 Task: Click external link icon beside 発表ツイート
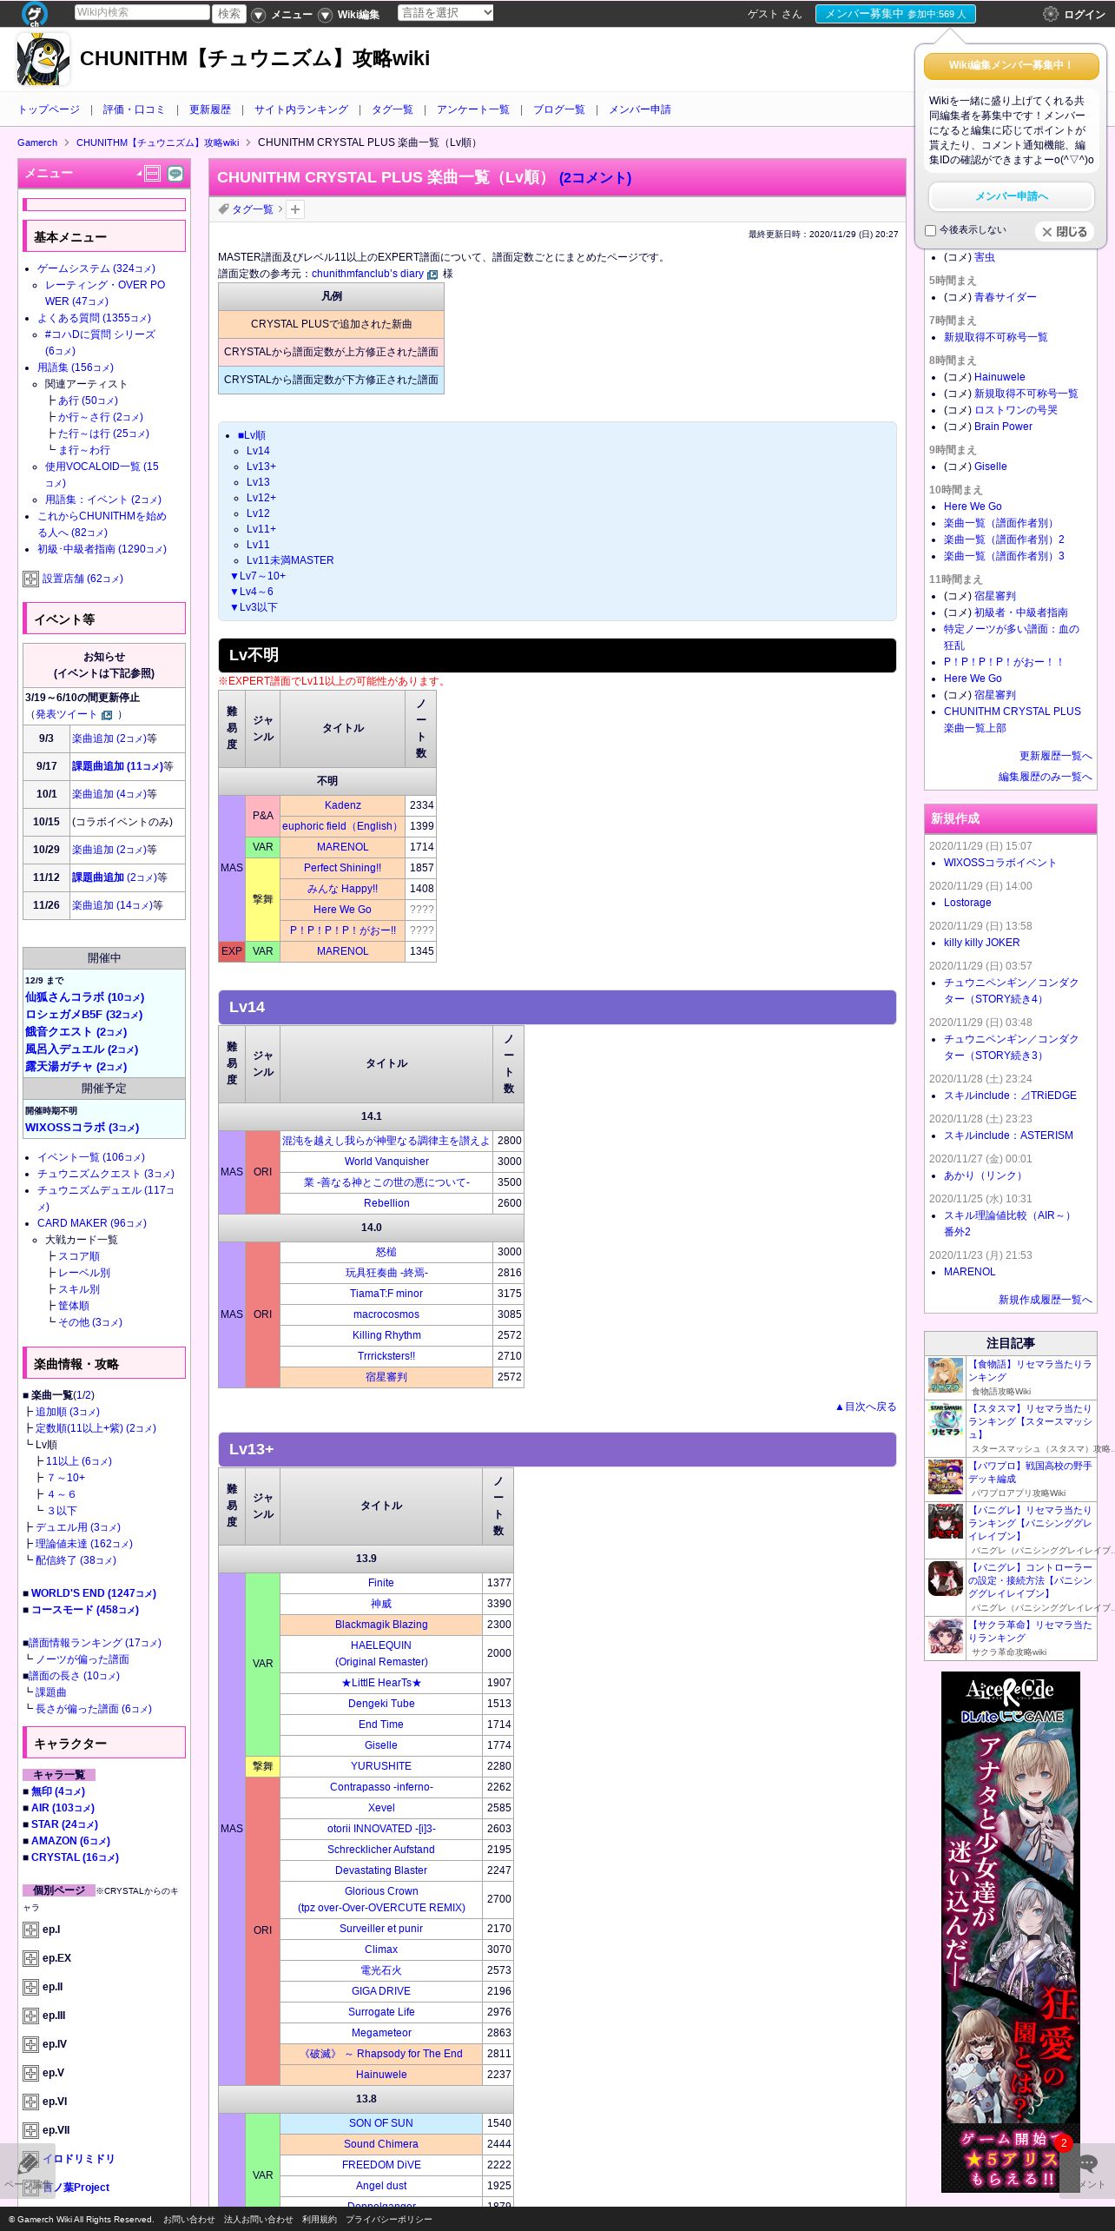click(x=107, y=715)
